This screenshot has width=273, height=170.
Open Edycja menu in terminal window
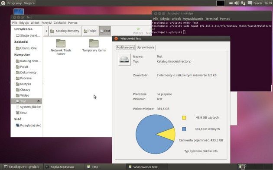pyautogui.click(x=165, y=19)
